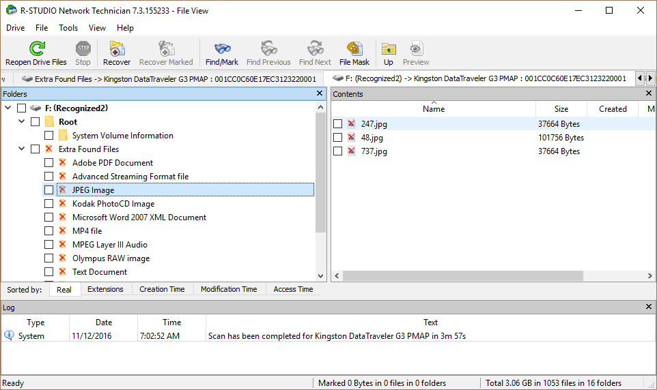Select Microsoft Word 2007 XML Document

point(139,217)
